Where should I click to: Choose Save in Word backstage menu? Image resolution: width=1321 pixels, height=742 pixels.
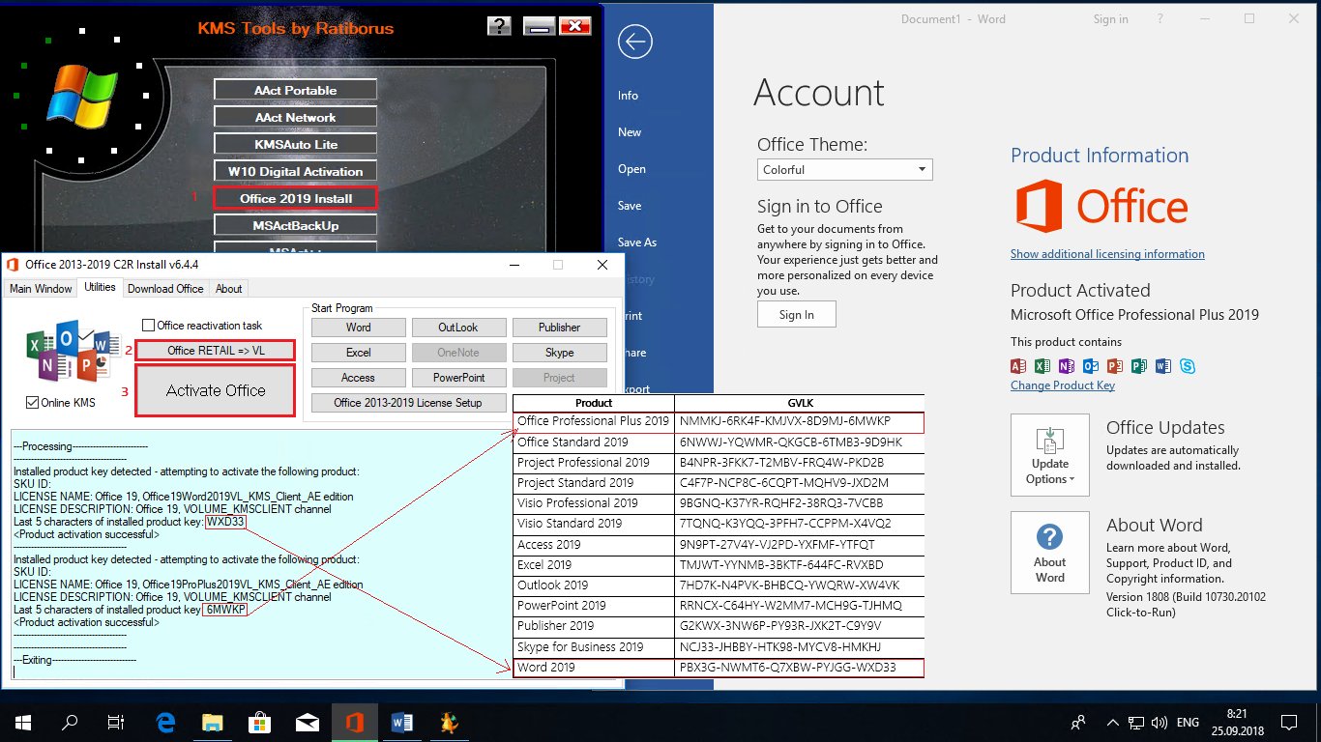coord(630,205)
